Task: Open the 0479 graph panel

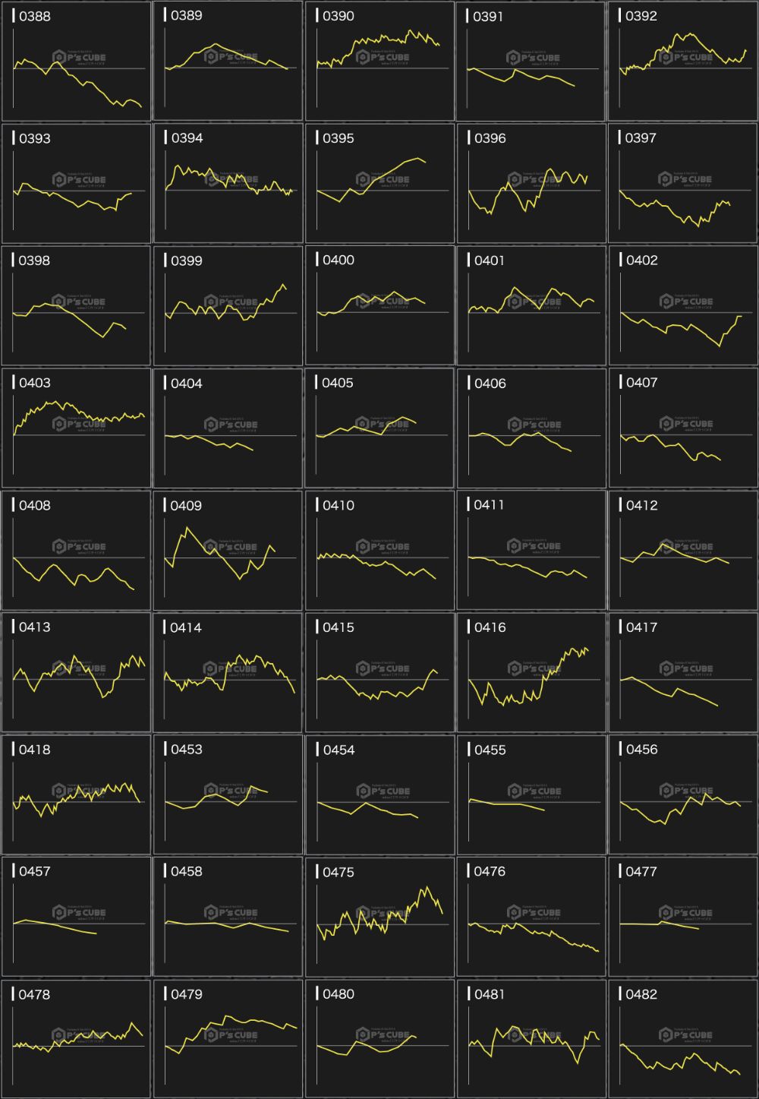Action: pyautogui.click(x=228, y=1039)
